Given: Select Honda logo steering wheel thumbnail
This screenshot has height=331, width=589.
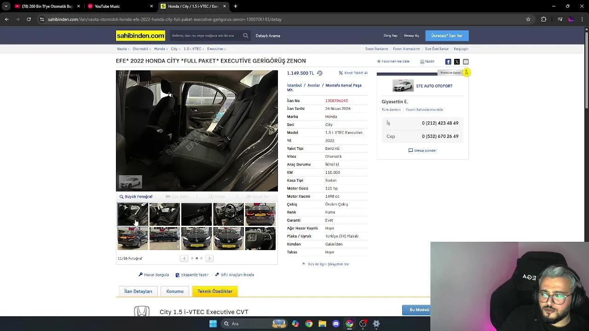Looking at the screenshot, I should tap(260, 239).
